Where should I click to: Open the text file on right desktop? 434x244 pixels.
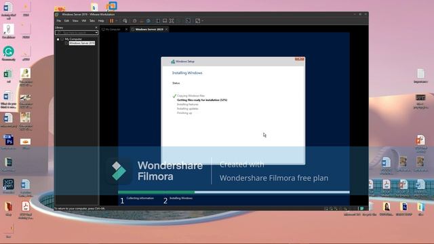tap(420, 76)
